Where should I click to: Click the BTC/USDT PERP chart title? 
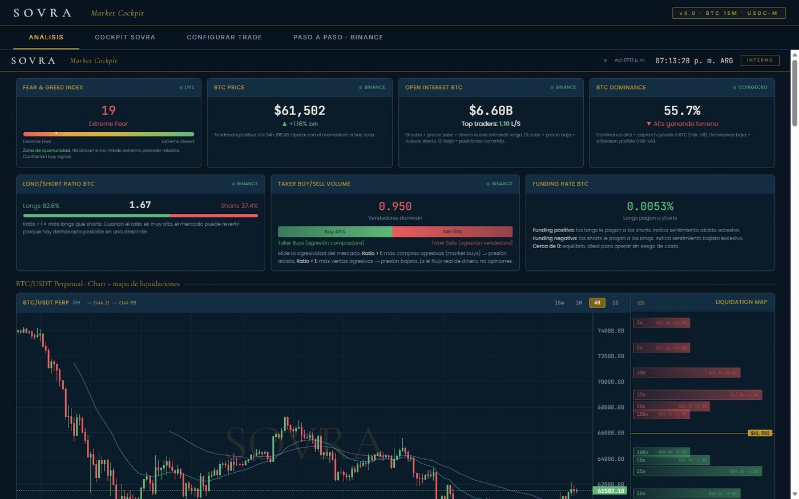46,303
